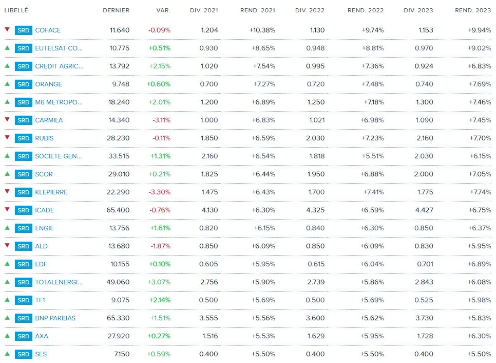Sort by the REND. 2021 column header
This screenshot has width=496, height=363.
(x=257, y=10)
